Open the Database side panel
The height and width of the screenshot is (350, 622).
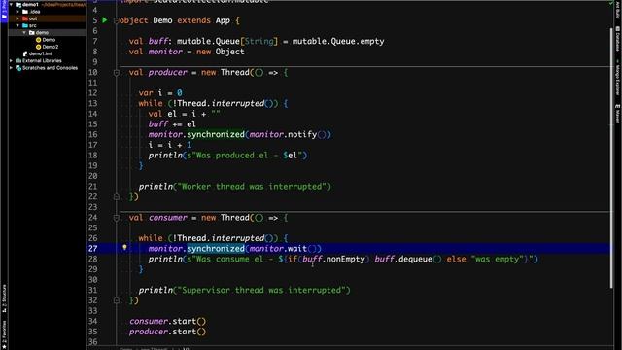(618, 39)
